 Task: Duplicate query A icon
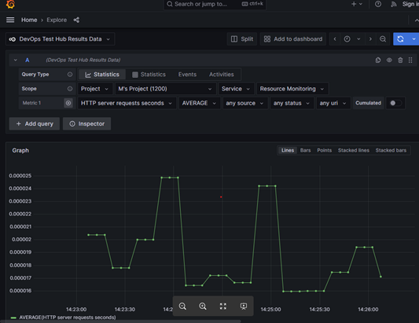point(378,60)
